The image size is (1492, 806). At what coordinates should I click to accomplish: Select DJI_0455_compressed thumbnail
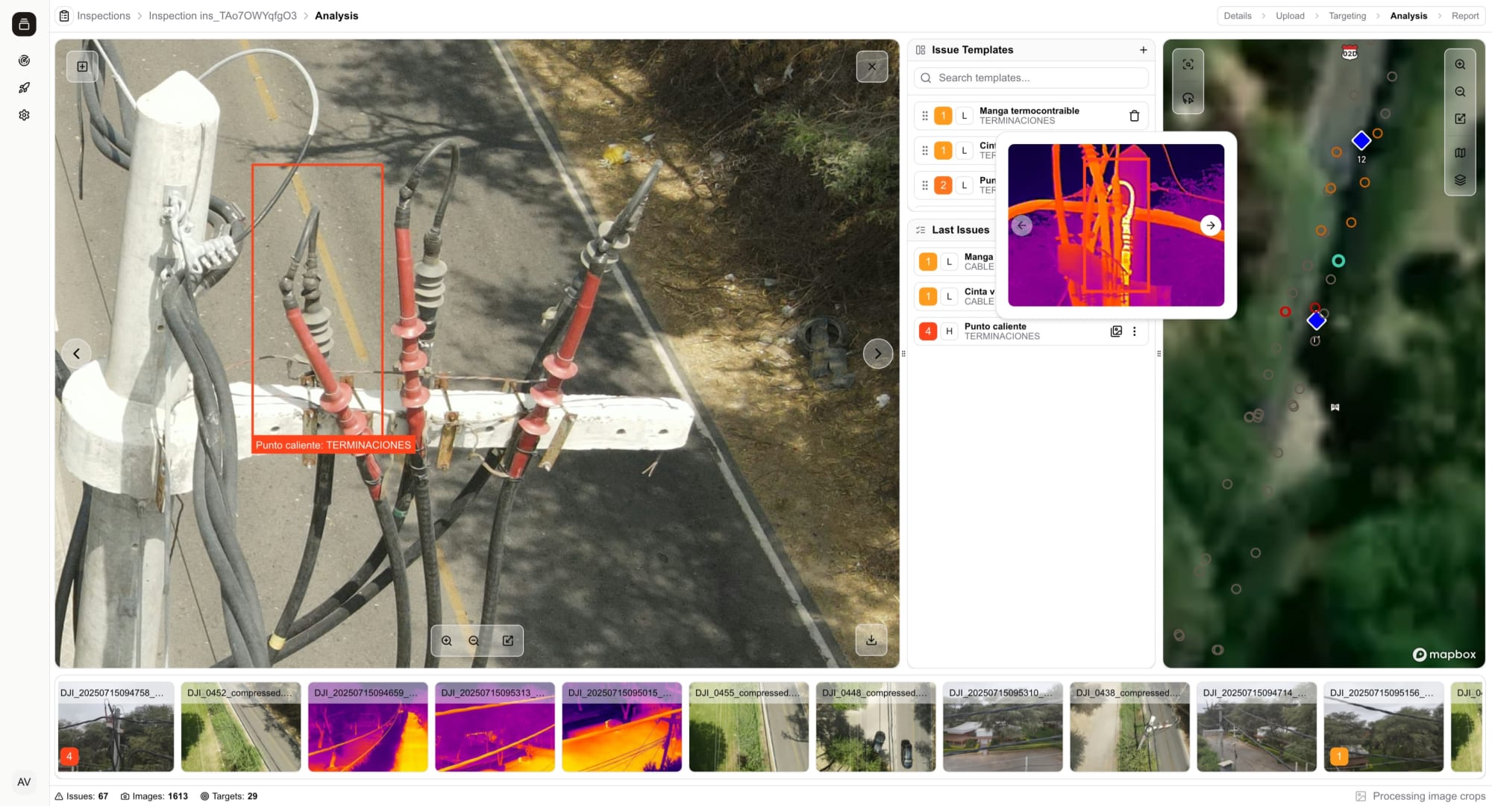click(748, 726)
